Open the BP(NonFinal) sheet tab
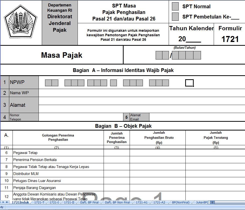245x210 pixels. 181,202
